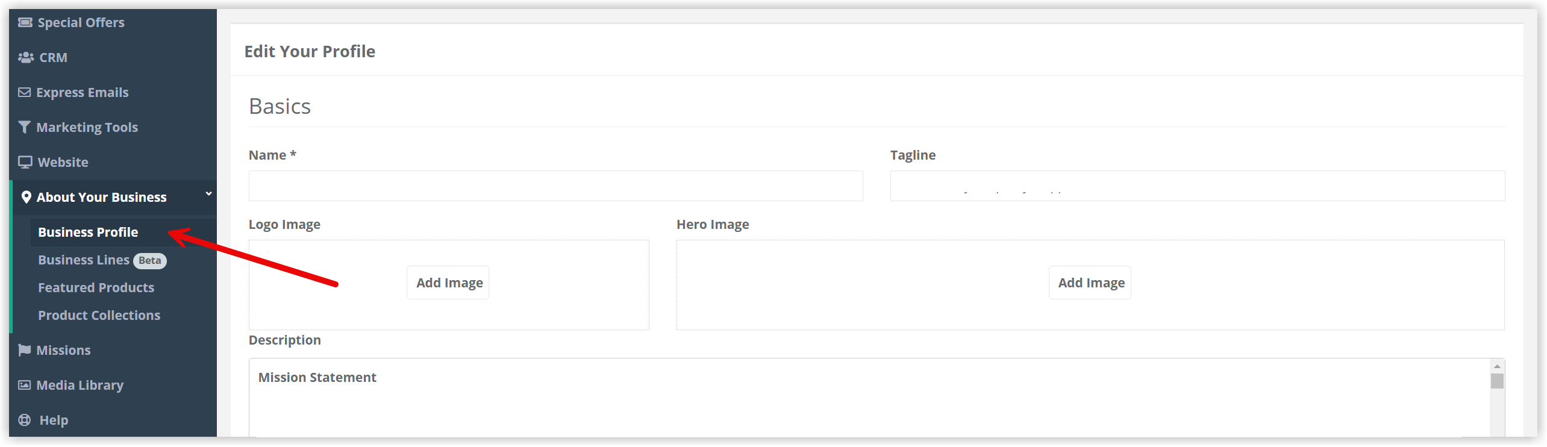The width and height of the screenshot is (1547, 447).
Task: Click the About Your Business pin icon
Action: pyautogui.click(x=26, y=197)
